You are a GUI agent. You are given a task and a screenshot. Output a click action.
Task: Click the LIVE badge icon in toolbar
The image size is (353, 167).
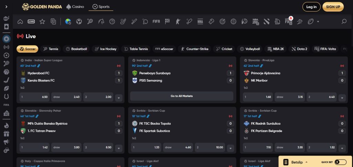pos(31,22)
